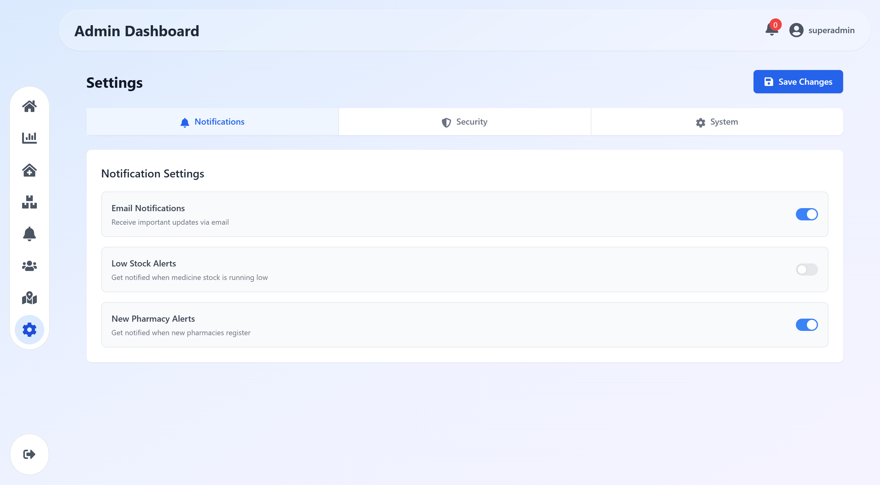
Task: Click the Admin Dashboard title
Action: point(137,31)
